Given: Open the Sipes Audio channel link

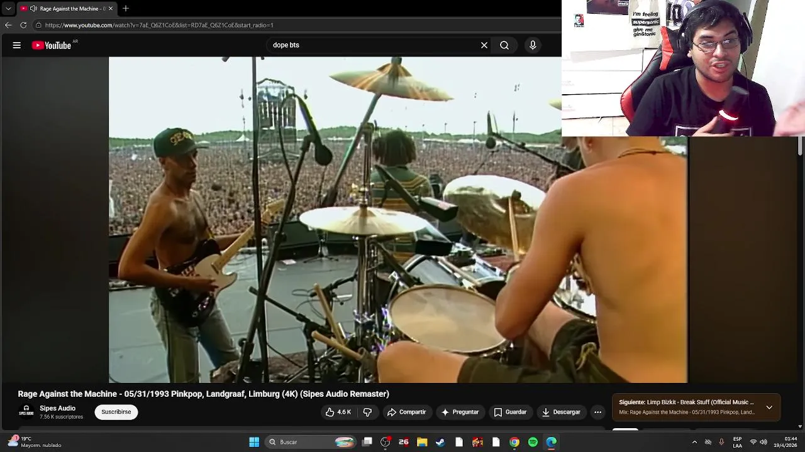Looking at the screenshot, I should point(57,408).
